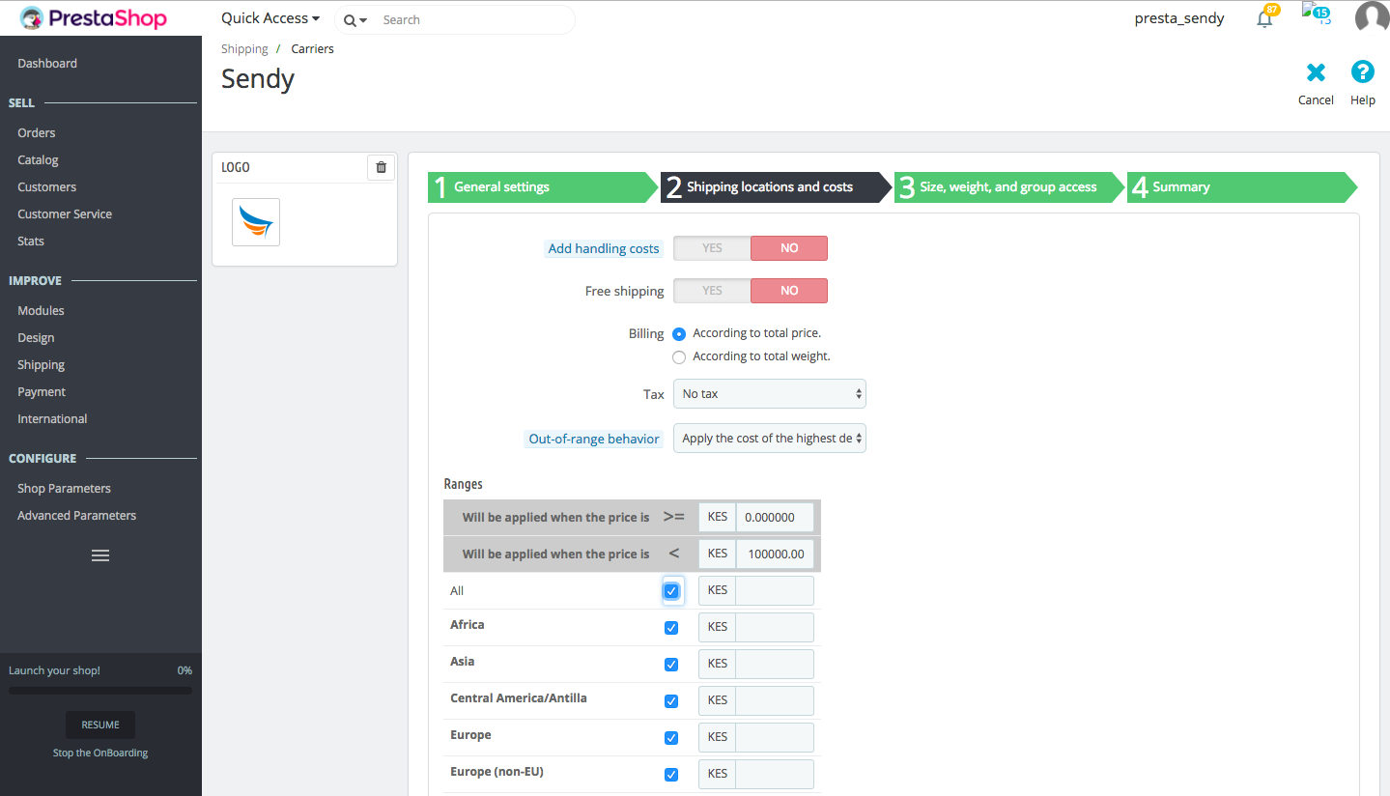
Task: Click the Central America/Antilla price field
Action: coord(775,700)
